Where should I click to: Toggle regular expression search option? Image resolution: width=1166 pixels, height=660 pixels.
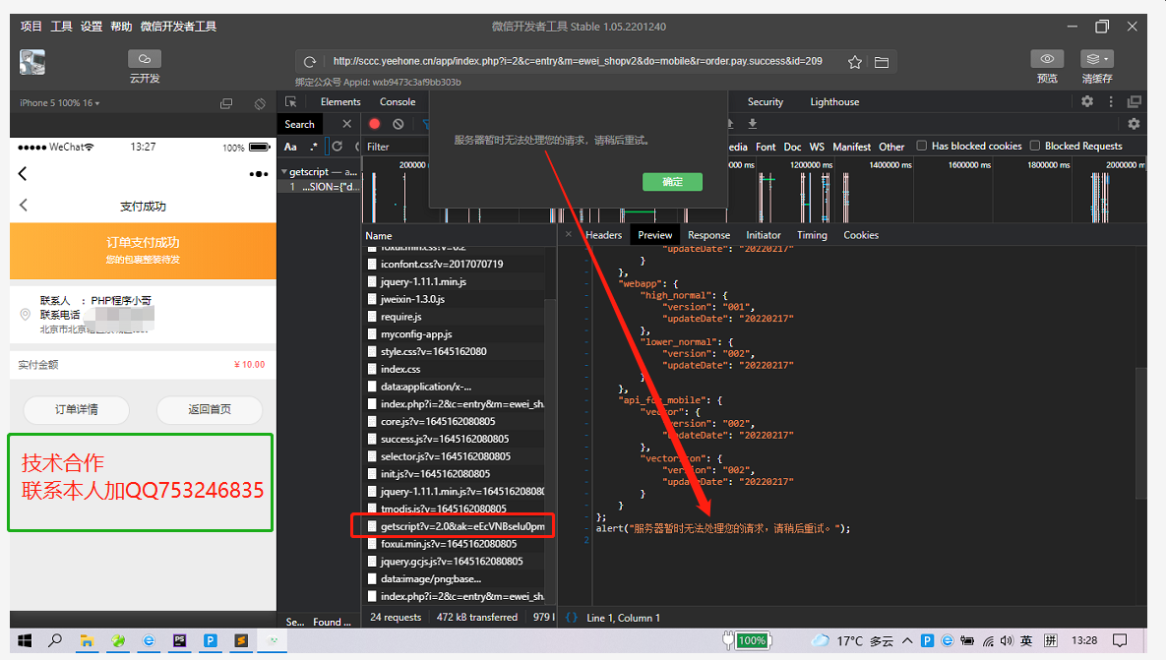point(314,147)
